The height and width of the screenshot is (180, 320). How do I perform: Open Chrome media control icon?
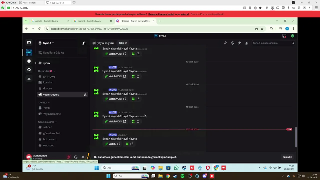(280, 29)
